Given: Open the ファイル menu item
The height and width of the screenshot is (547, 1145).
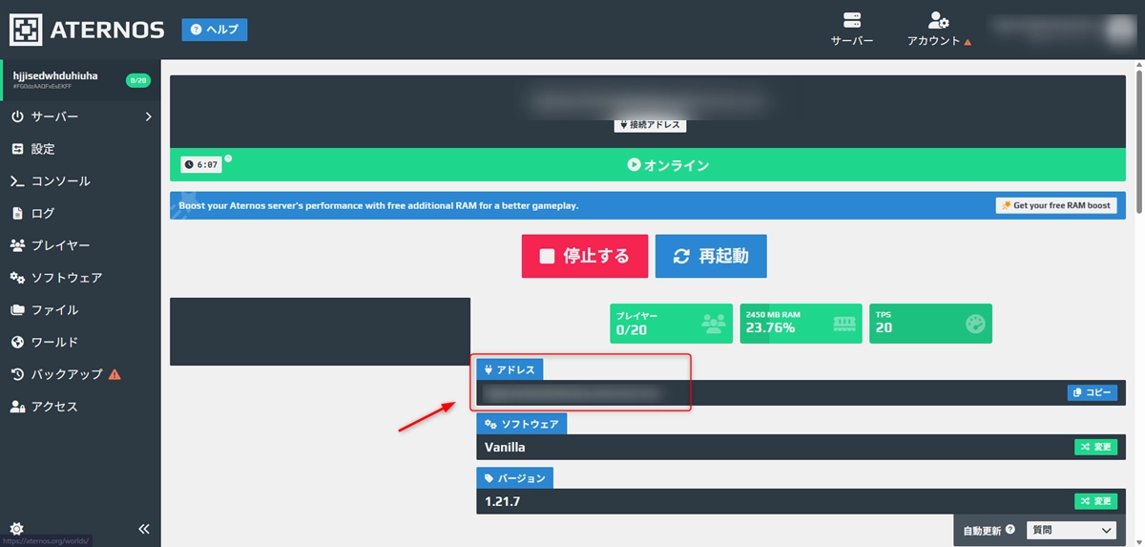Looking at the screenshot, I should [80, 310].
